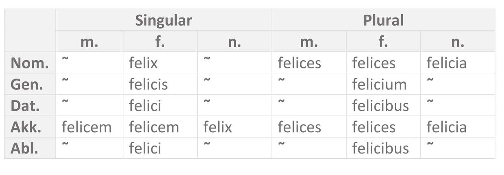Viewport: 504px width, 175px height.
Task: Click Singular masculine felicem in the Akk. row
Action: pos(86,127)
